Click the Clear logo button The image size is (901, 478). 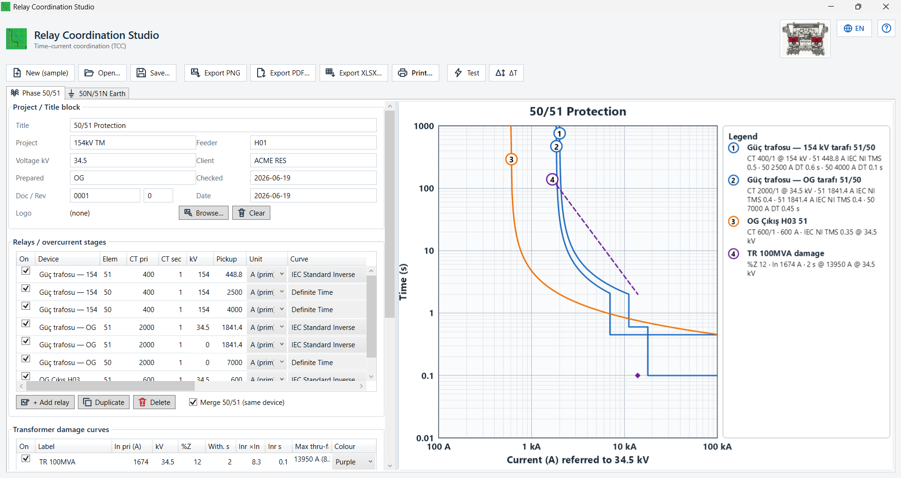pyautogui.click(x=251, y=213)
